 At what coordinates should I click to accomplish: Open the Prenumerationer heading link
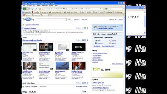(29, 28)
